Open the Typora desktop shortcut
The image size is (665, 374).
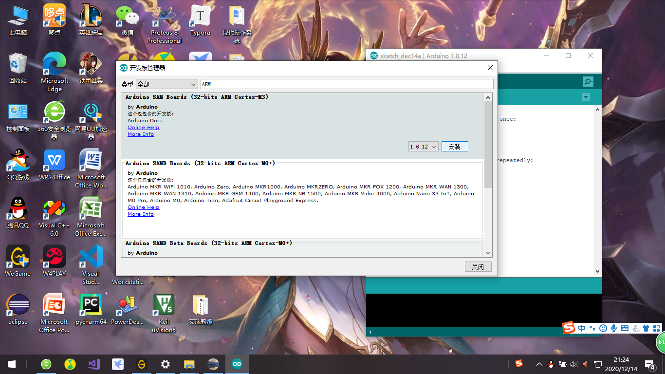pos(200,20)
